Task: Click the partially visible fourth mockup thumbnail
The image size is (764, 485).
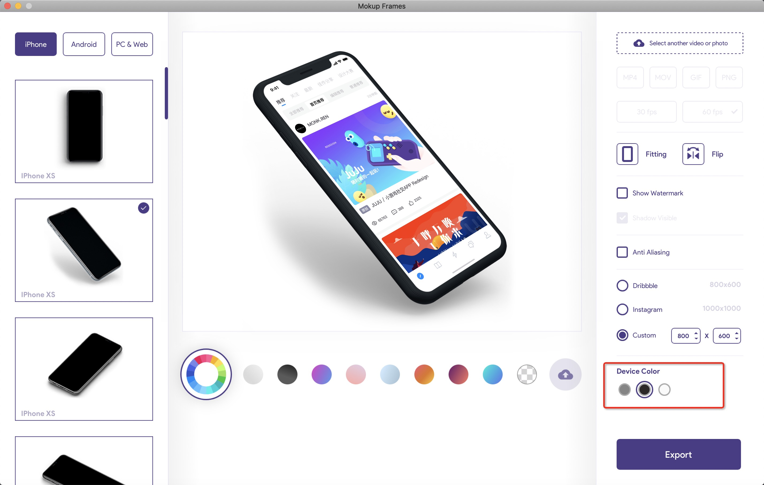Action: [84, 461]
